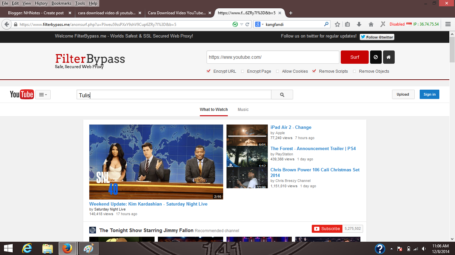Click the YouTube logo
Image resolution: width=455 pixels, height=255 pixels.
pyautogui.click(x=21, y=94)
